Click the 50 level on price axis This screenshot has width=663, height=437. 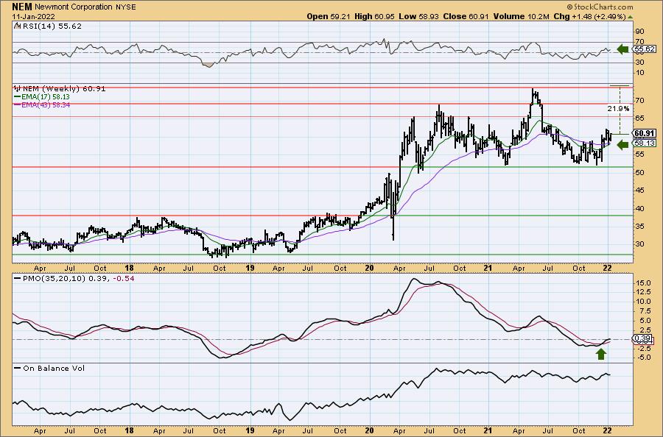(x=639, y=172)
